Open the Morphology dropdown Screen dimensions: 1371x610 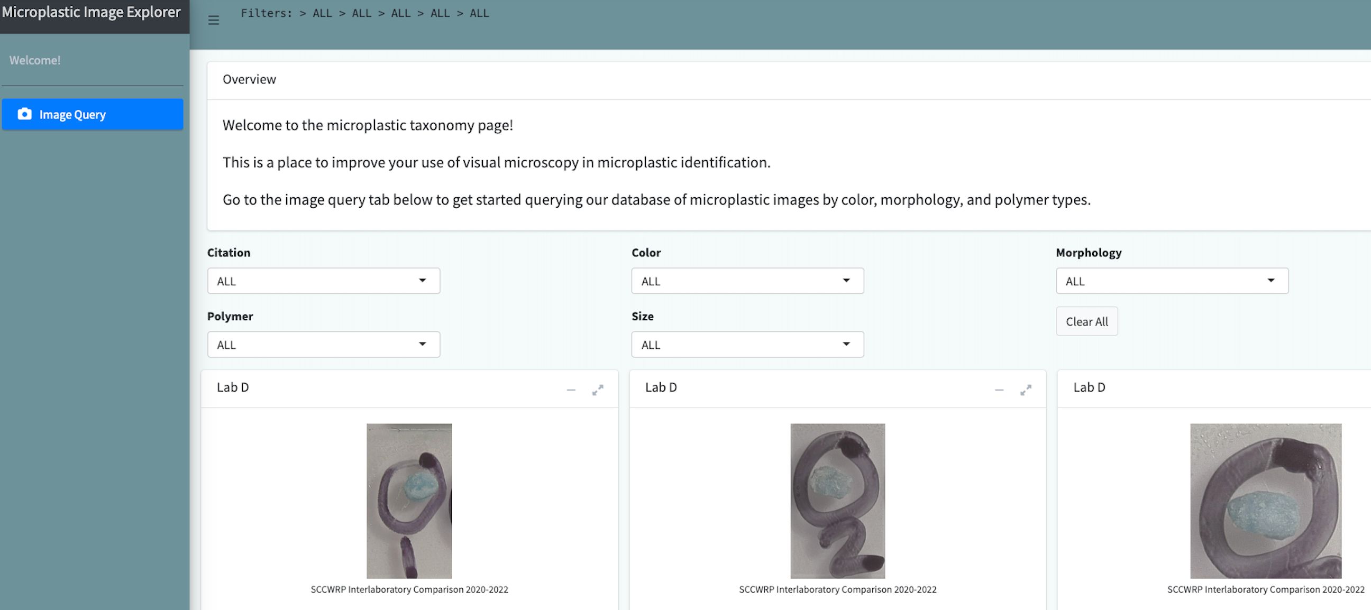(1172, 281)
